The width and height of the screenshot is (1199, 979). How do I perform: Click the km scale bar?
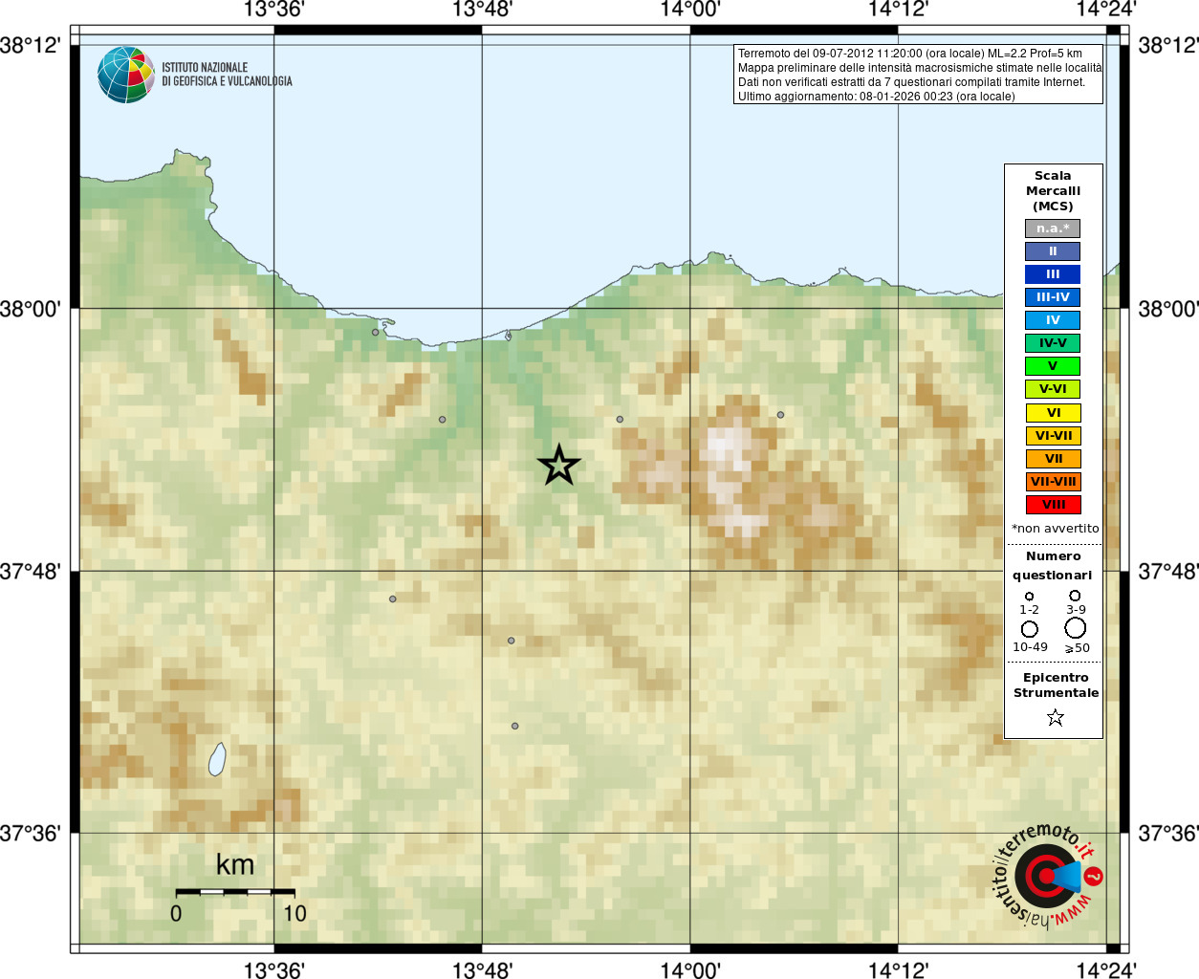(235, 892)
